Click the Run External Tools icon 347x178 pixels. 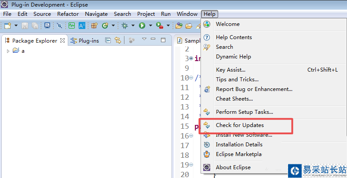point(160,25)
